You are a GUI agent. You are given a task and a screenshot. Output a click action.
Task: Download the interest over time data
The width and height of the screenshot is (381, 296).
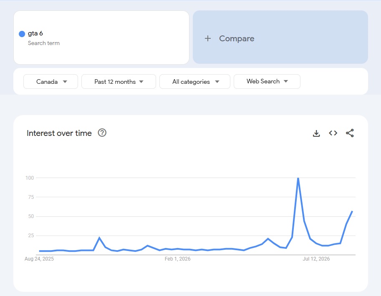(x=316, y=133)
